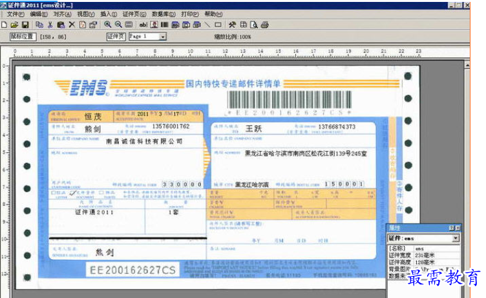Select the 'abl' text insertion tool

click(143, 25)
